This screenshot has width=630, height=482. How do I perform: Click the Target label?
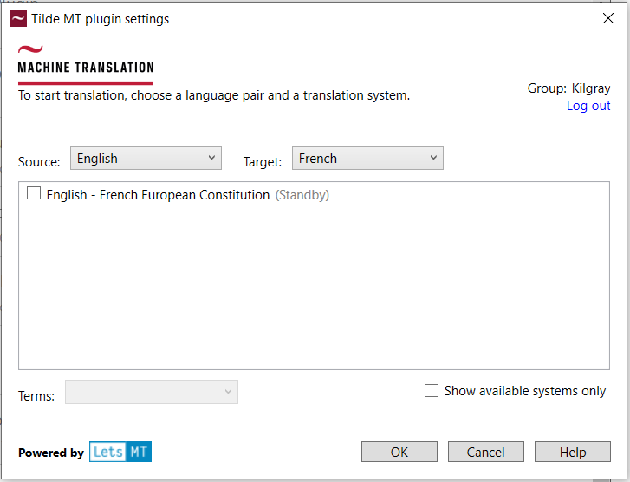click(x=262, y=162)
